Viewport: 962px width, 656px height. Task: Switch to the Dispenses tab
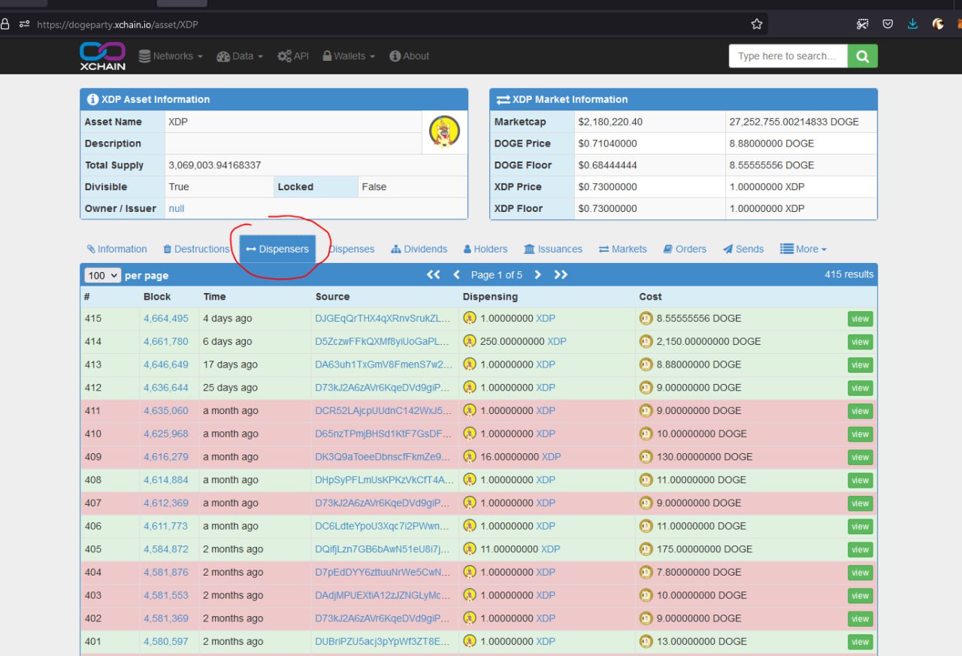click(351, 249)
